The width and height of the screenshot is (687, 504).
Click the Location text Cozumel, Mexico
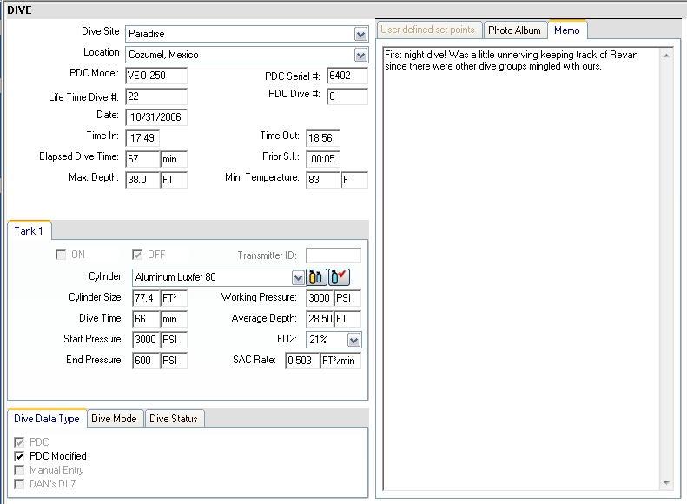pos(163,56)
